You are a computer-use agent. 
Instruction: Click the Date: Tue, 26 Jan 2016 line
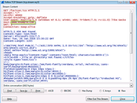29,38
